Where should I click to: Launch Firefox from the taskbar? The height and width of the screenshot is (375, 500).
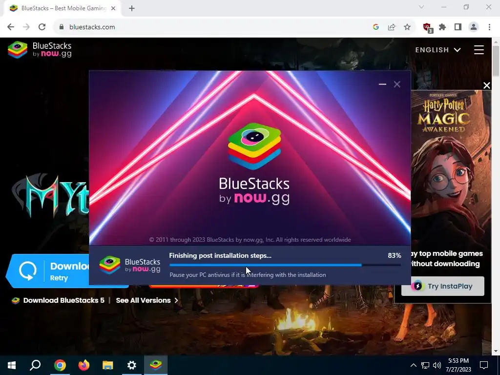84,365
